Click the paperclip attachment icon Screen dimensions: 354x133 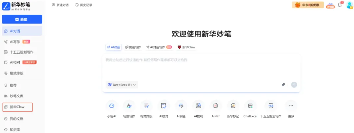283,85
